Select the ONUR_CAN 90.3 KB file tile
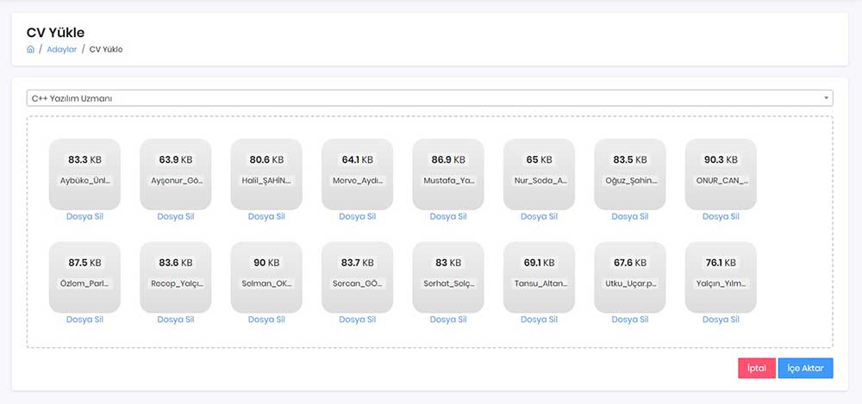 coord(721,174)
